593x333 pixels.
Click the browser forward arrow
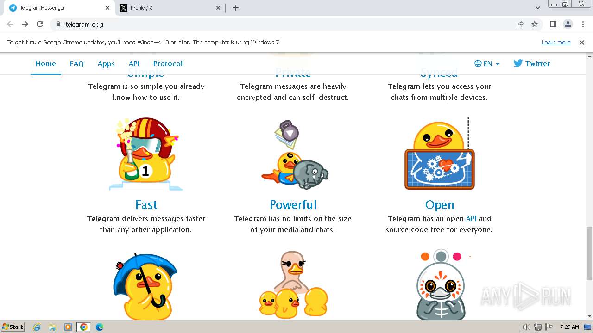tap(25, 24)
